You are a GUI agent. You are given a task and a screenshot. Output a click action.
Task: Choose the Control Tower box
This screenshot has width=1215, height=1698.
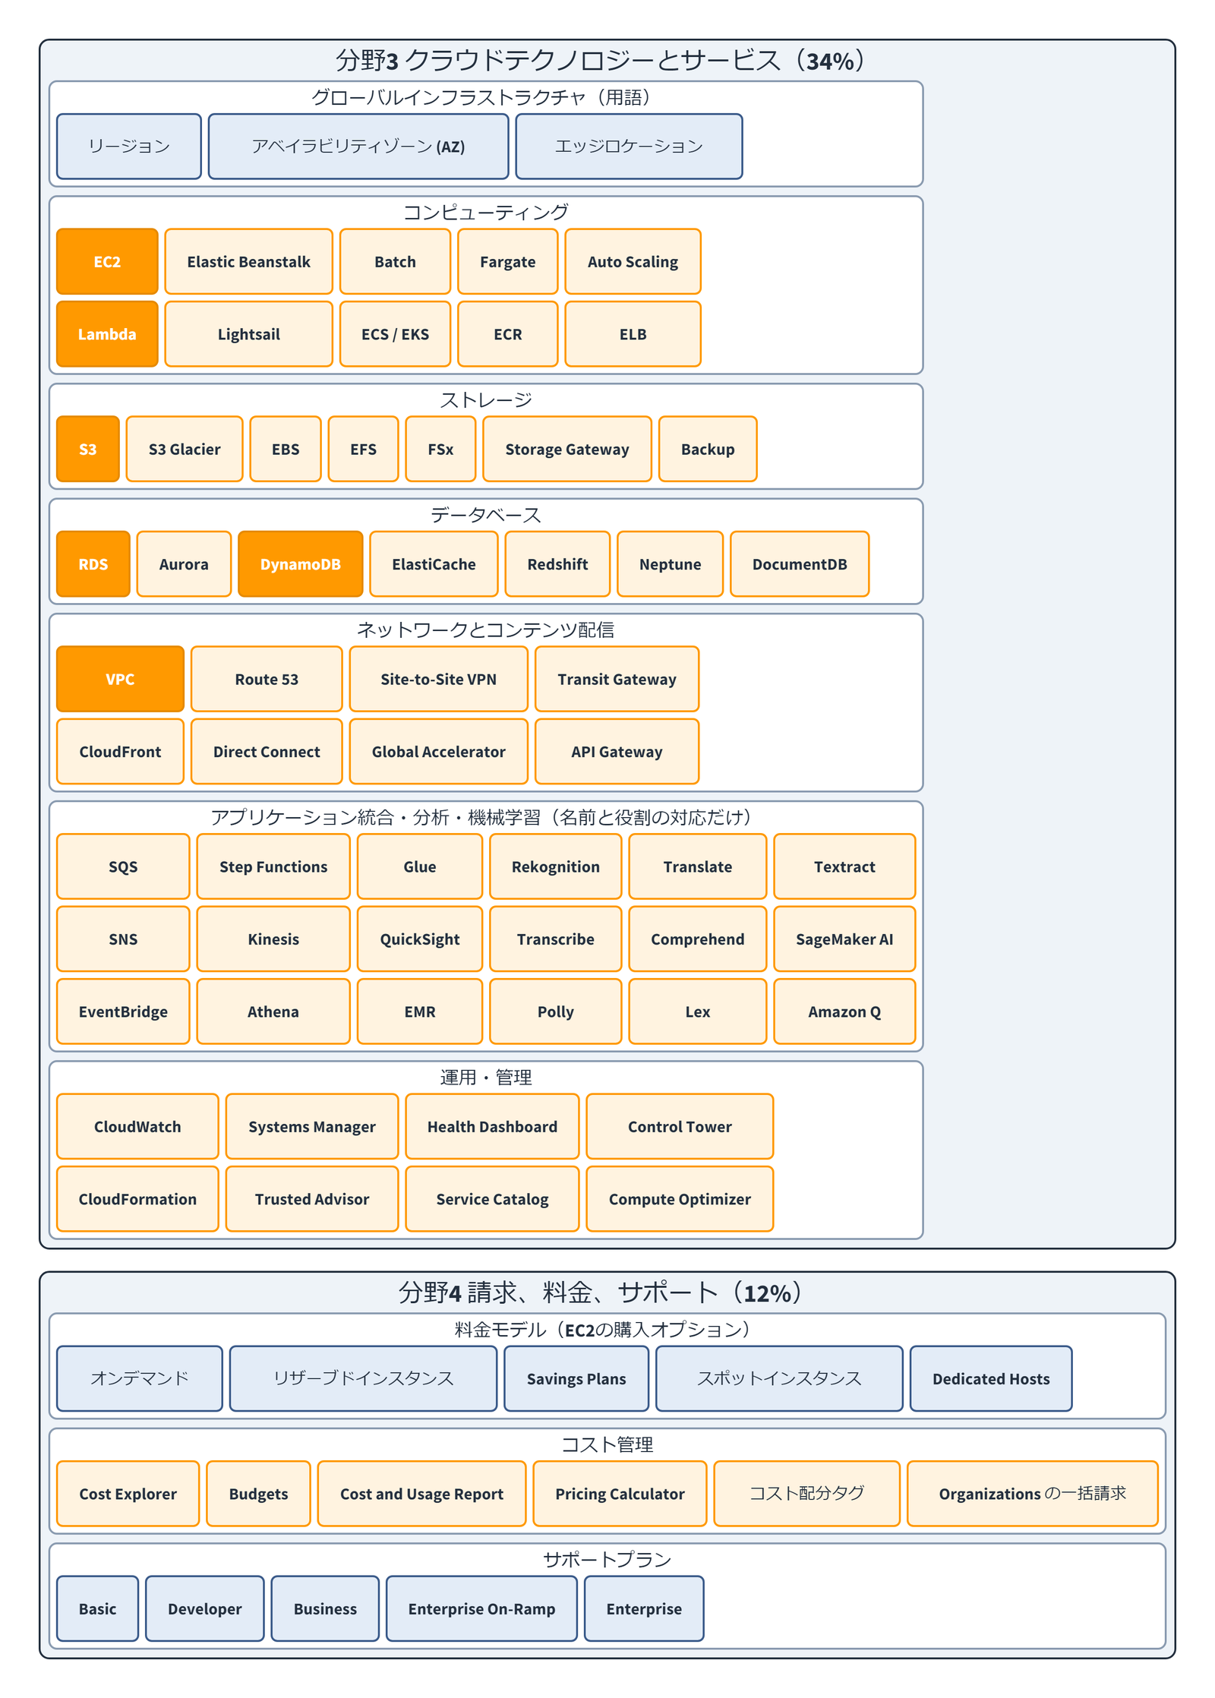680,1127
